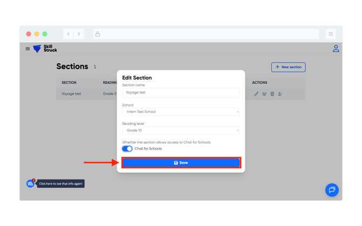
Task: Click the notification badge info icon
Action: 30,184
